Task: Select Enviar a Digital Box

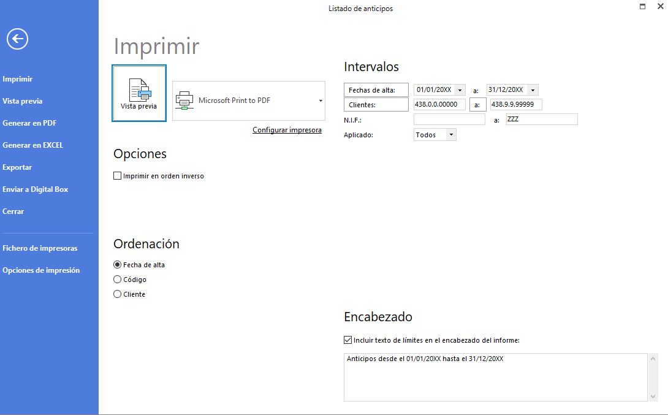Action: pyautogui.click(x=36, y=189)
